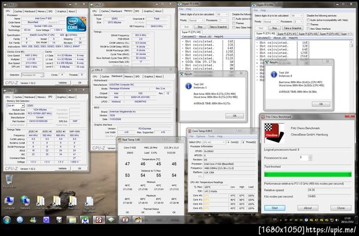Click Stop in the multi-tab Hyper PI window

pos(274,28)
